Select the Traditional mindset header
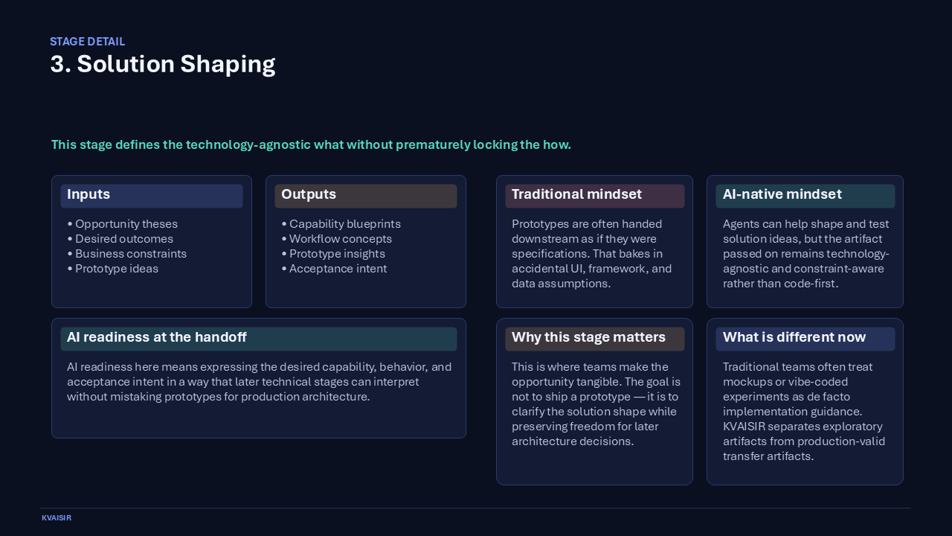 coord(576,194)
